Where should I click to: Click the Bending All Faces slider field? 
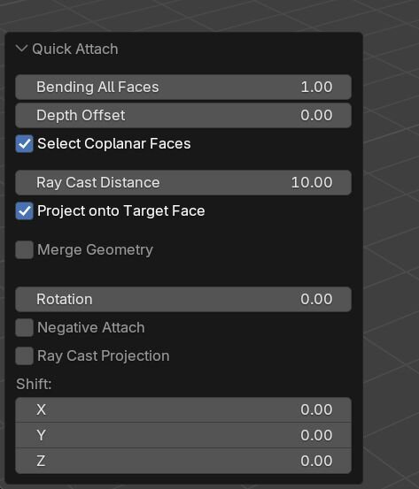coord(183,87)
